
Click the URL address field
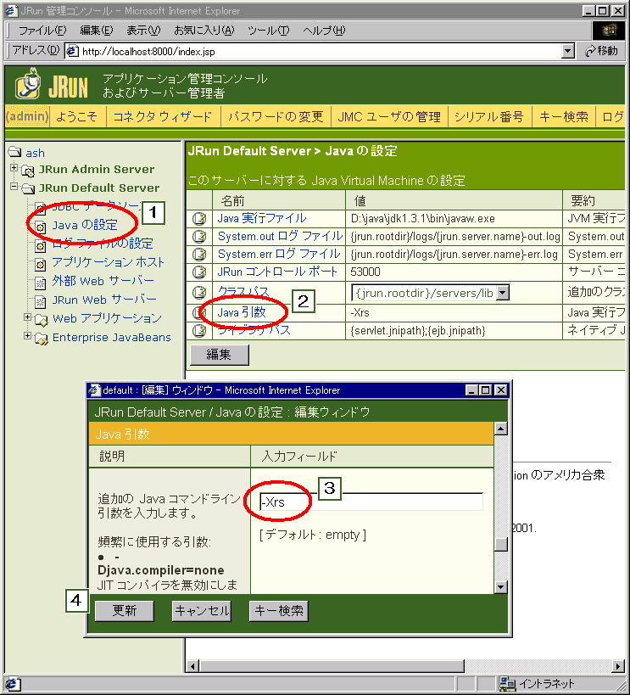(313, 52)
